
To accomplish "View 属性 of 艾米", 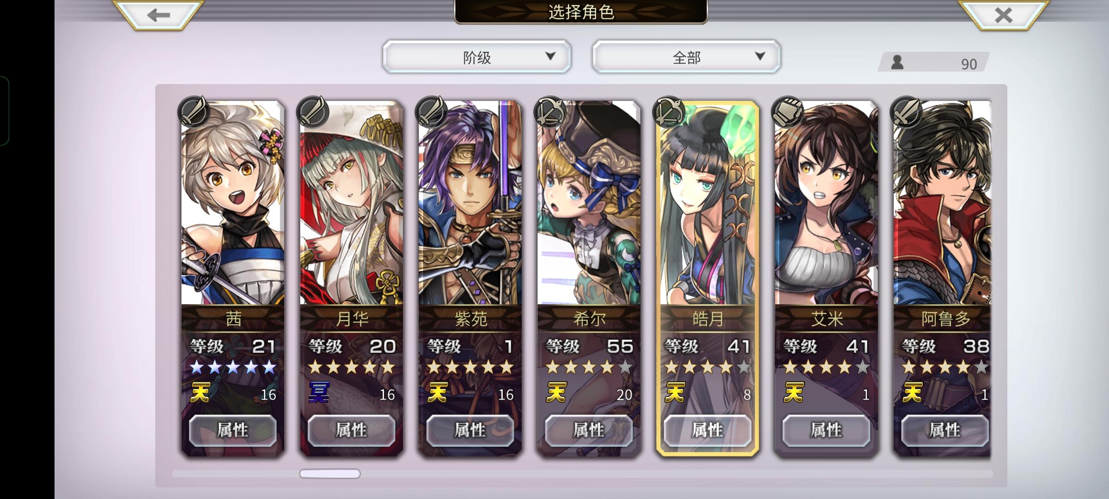I will tap(826, 430).
